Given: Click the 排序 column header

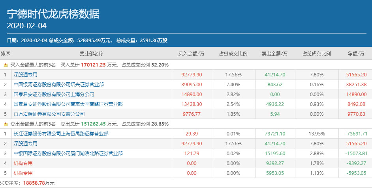Looking at the screenshot, I should (x=6, y=54).
